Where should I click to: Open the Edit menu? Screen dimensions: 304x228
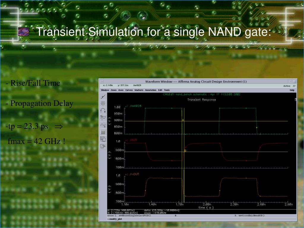(x=160, y=90)
